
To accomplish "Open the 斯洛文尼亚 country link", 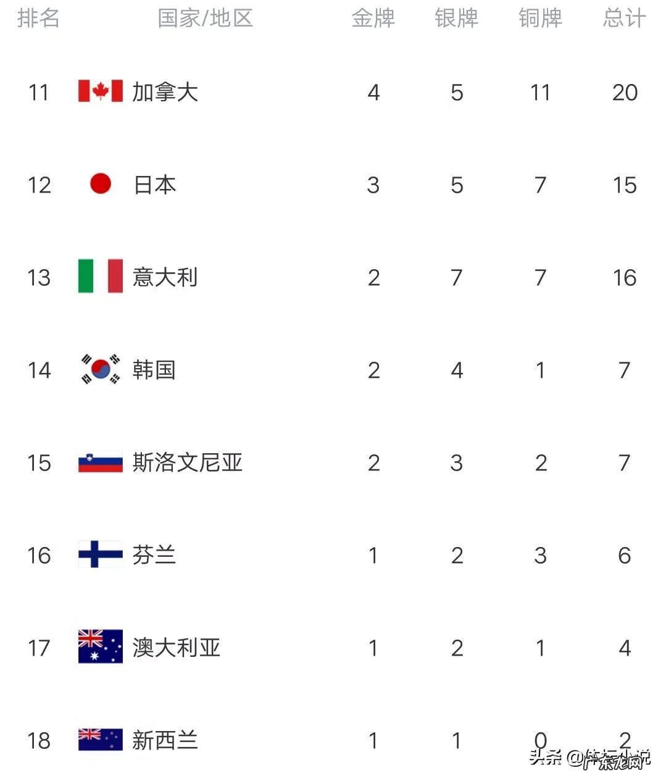I will (x=187, y=462).
